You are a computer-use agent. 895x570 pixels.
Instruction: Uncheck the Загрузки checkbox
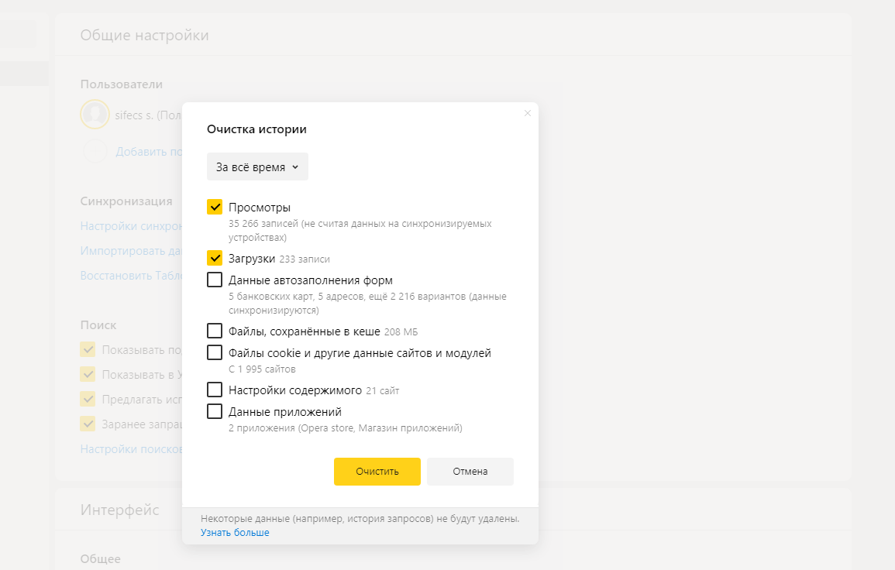pos(215,258)
